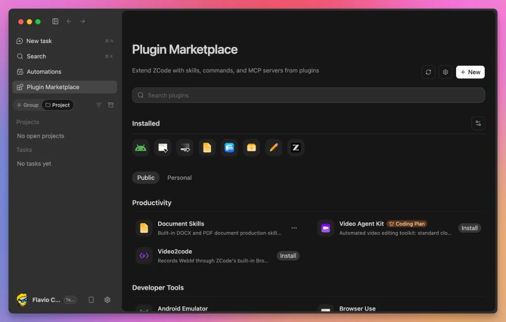
Task: Click the Developer Tools heading
Action: click(x=158, y=288)
